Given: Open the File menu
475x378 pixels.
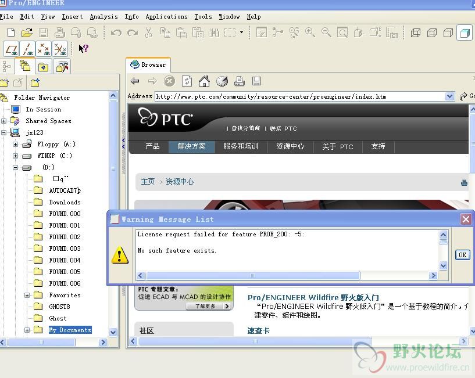Looking at the screenshot, I should pyautogui.click(x=6, y=17).
